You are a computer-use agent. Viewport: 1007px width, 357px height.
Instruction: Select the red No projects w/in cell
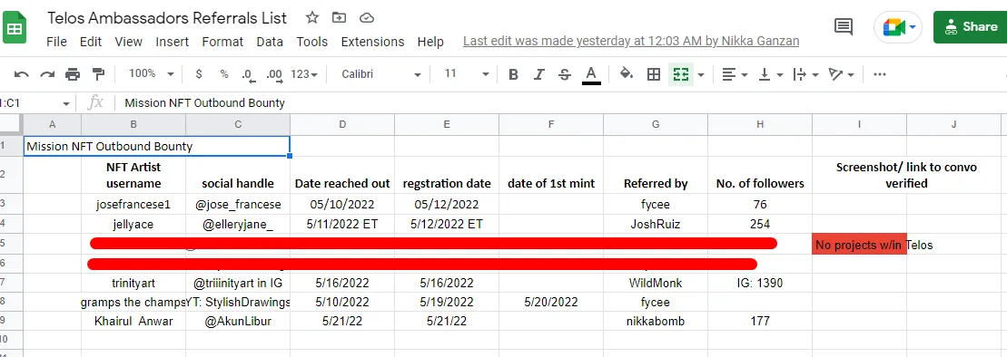[859, 245]
